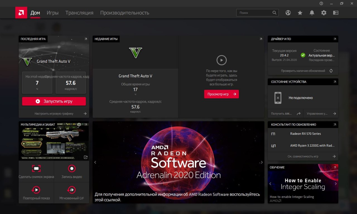Open notifications bell icon
Viewport: 357px width, 214px height.
click(312, 13)
